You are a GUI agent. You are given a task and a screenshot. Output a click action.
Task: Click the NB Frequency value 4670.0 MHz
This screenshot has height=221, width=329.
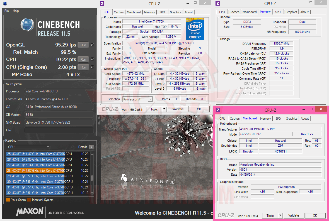tap(302, 32)
